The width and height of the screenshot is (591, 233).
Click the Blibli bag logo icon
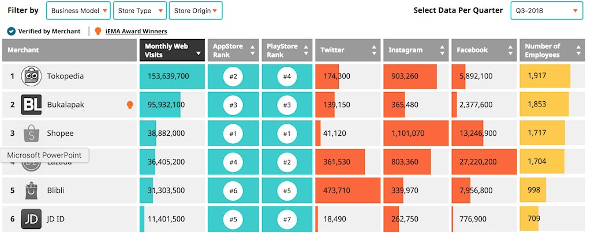[x=31, y=190]
